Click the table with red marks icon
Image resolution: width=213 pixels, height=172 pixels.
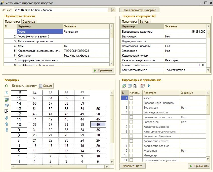click(x=143, y=86)
